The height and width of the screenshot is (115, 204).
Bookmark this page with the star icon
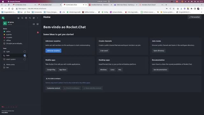coord(173,9)
